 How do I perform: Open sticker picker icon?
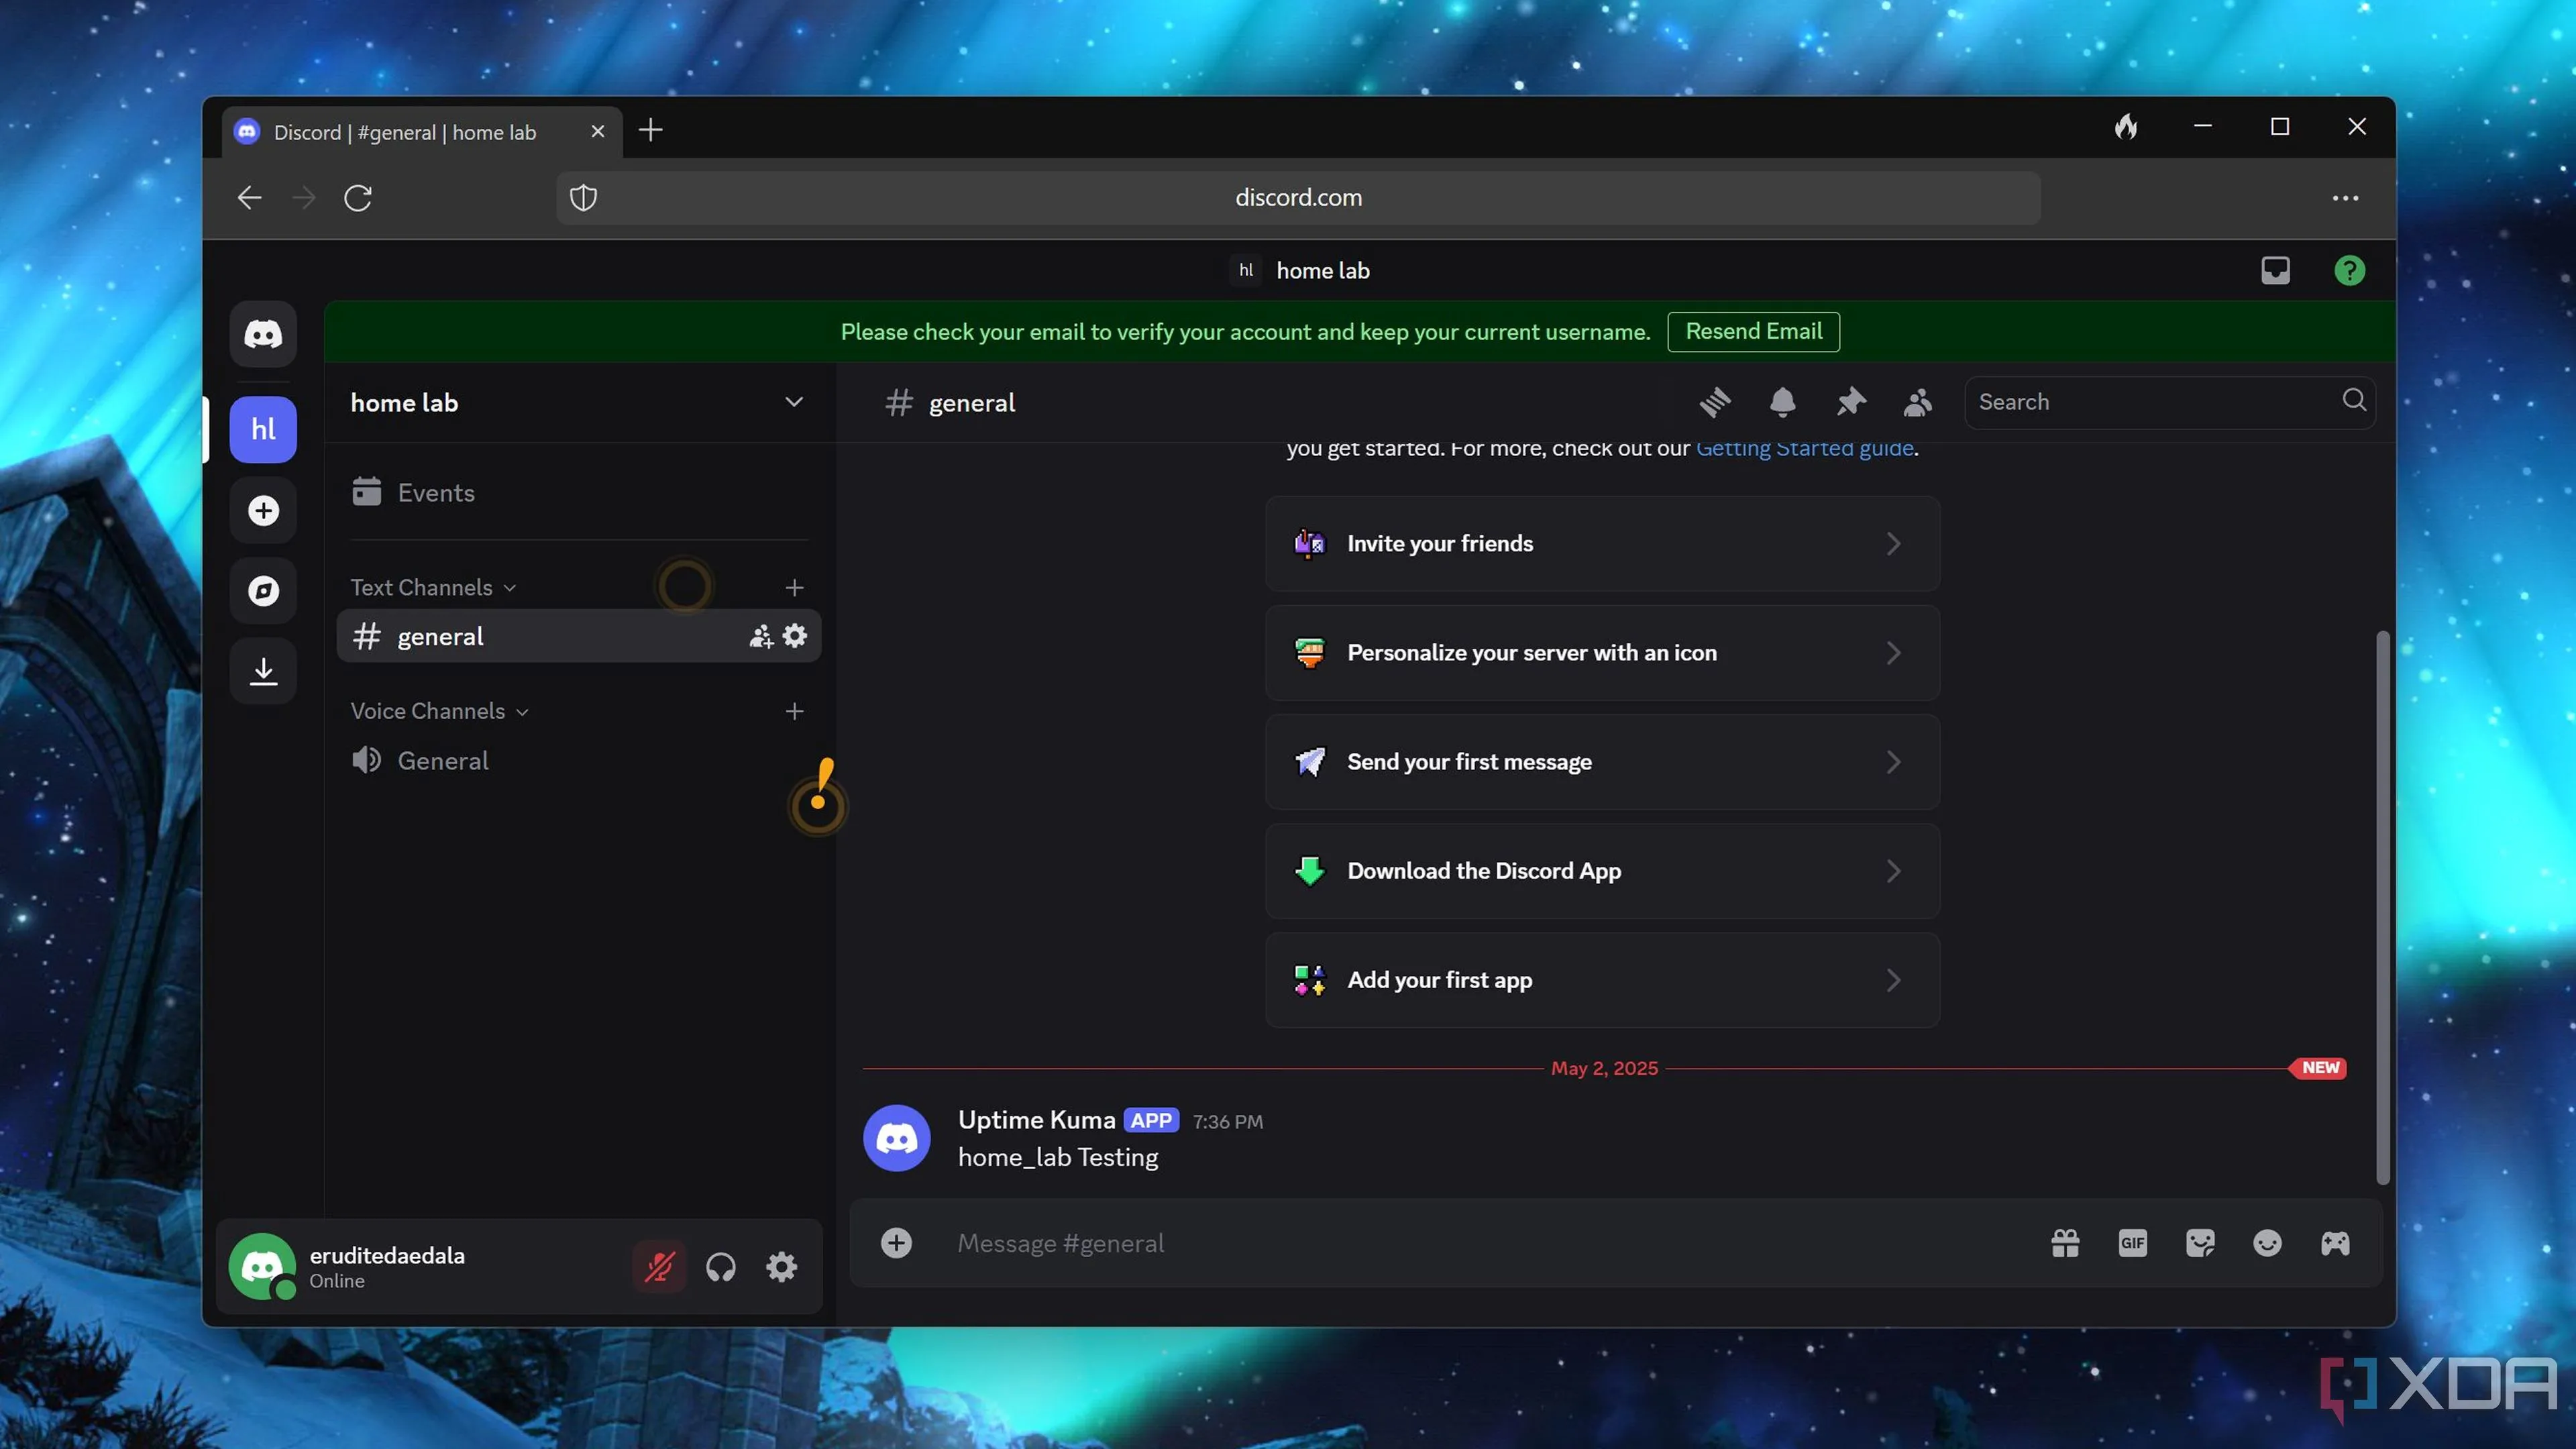tap(2200, 1243)
